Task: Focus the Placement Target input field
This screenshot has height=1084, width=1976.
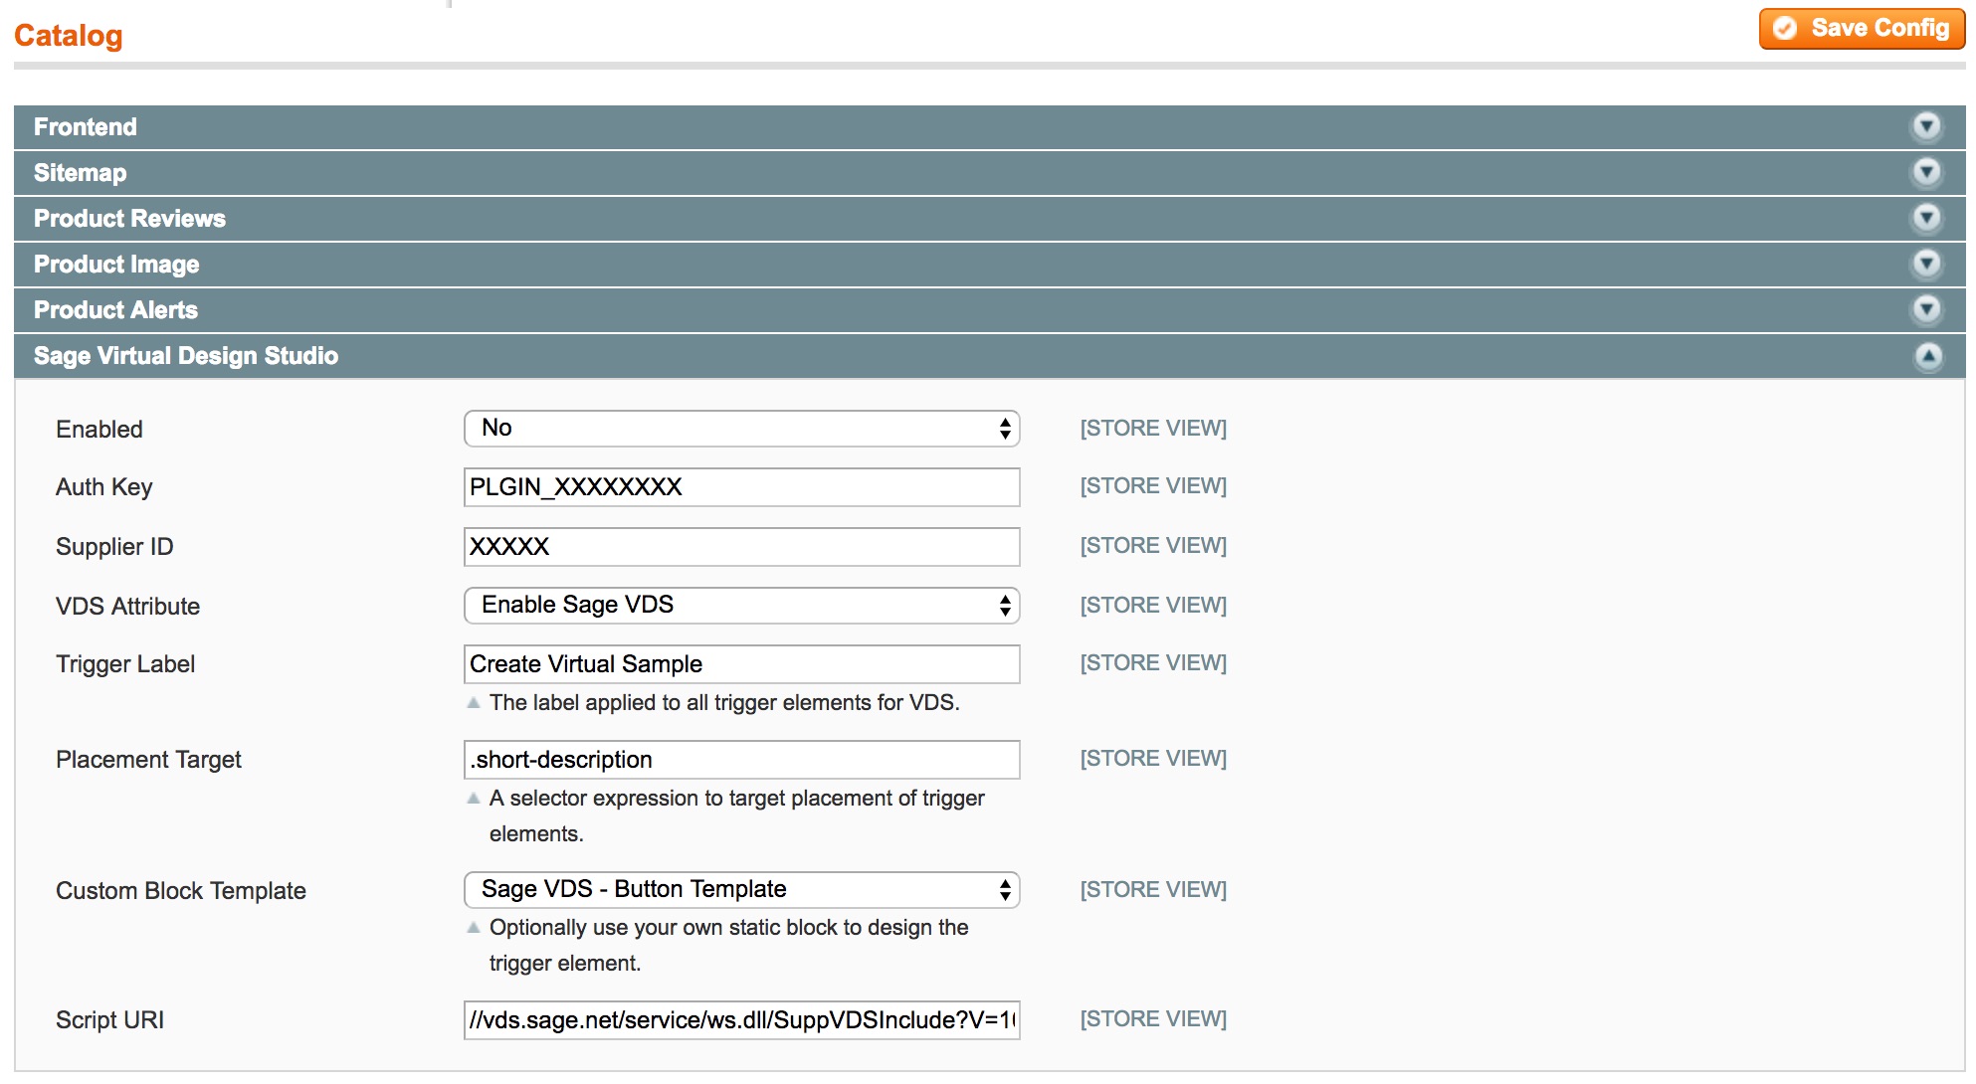Action: [x=741, y=760]
